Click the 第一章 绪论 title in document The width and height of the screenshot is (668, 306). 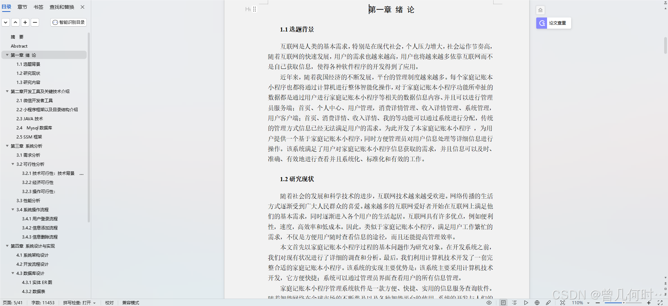(391, 10)
